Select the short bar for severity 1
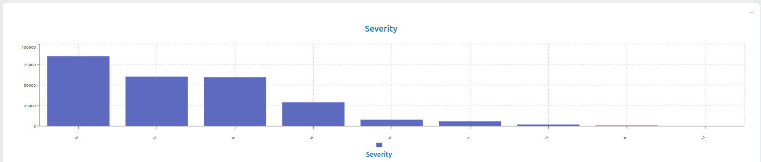Image resolution: width=761 pixels, height=162 pixels. 470,124
